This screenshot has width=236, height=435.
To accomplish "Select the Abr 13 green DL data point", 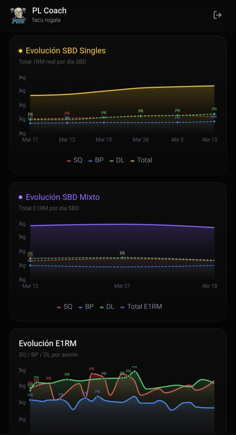I will click(x=214, y=114).
